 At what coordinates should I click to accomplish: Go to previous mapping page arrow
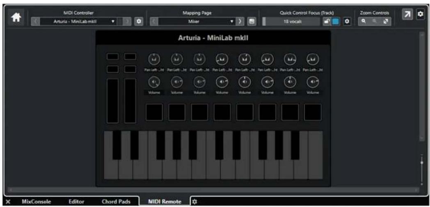point(154,21)
